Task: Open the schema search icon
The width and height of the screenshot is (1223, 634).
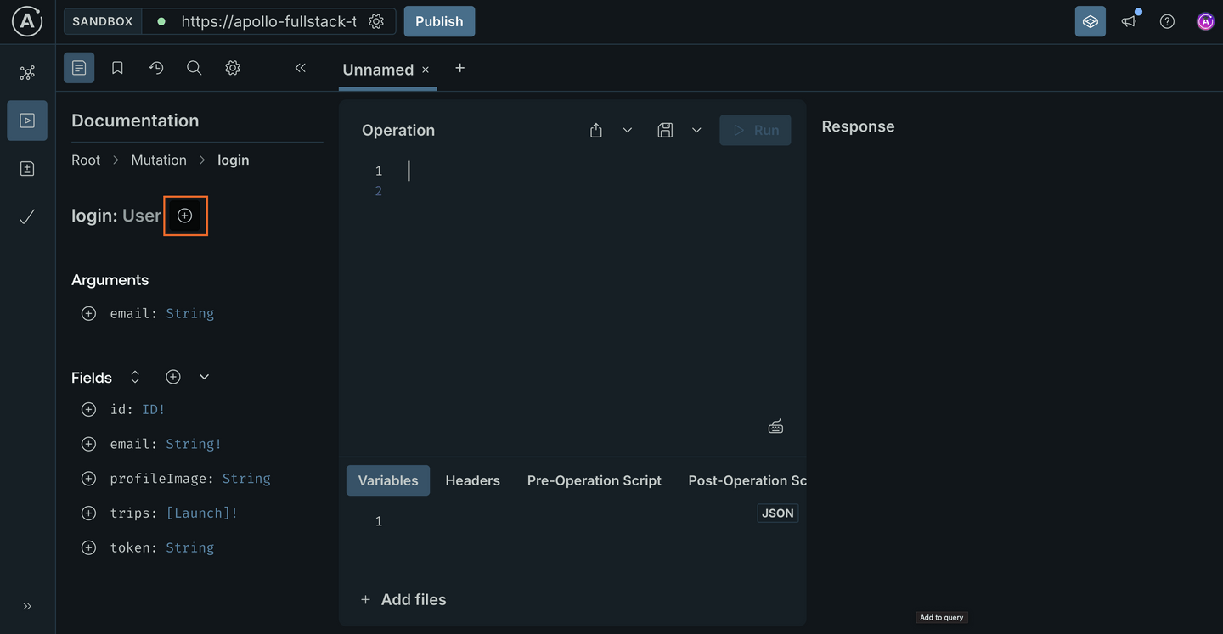Action: [194, 67]
